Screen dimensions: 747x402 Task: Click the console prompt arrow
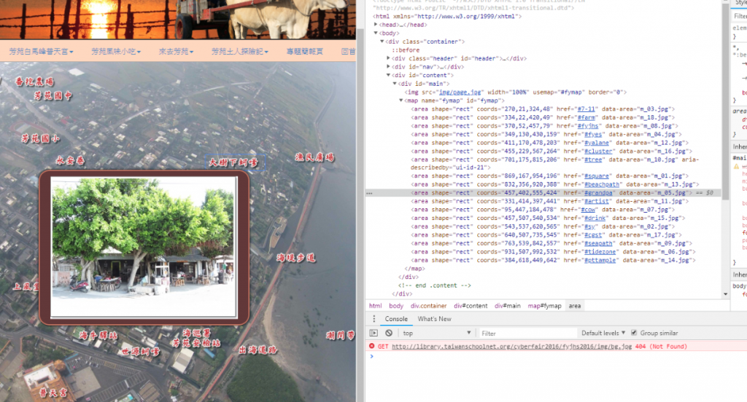371,356
